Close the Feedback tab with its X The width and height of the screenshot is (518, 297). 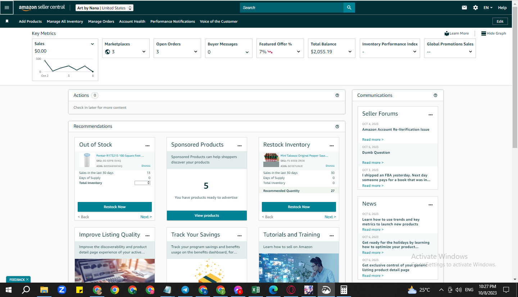(27, 279)
